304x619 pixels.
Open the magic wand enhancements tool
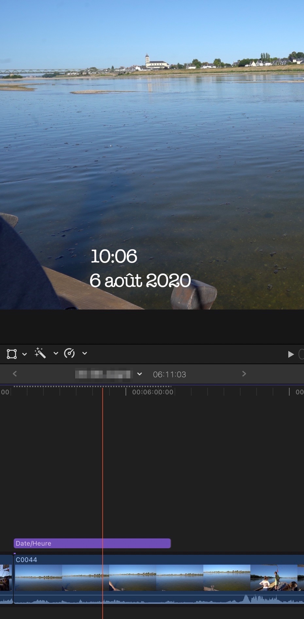(40, 353)
